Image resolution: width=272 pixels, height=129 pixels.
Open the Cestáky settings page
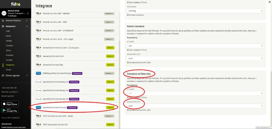(9, 45)
